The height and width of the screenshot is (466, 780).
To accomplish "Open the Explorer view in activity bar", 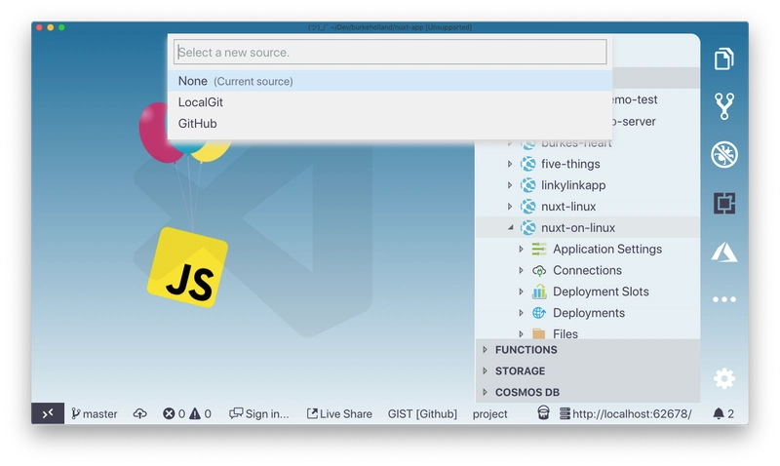I will pyautogui.click(x=723, y=59).
